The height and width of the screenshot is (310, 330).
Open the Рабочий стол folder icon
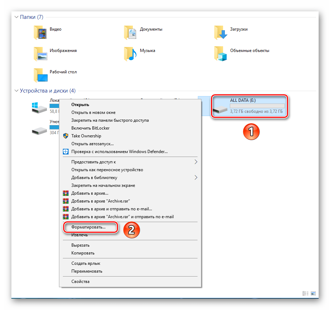[x=40, y=75]
